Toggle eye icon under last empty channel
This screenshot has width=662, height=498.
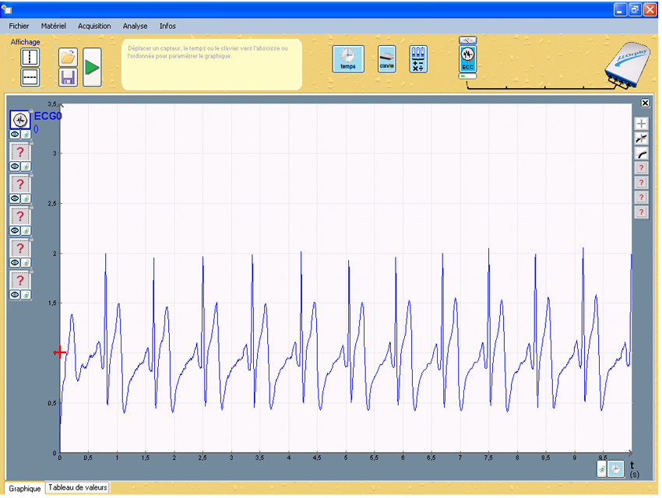(15, 295)
